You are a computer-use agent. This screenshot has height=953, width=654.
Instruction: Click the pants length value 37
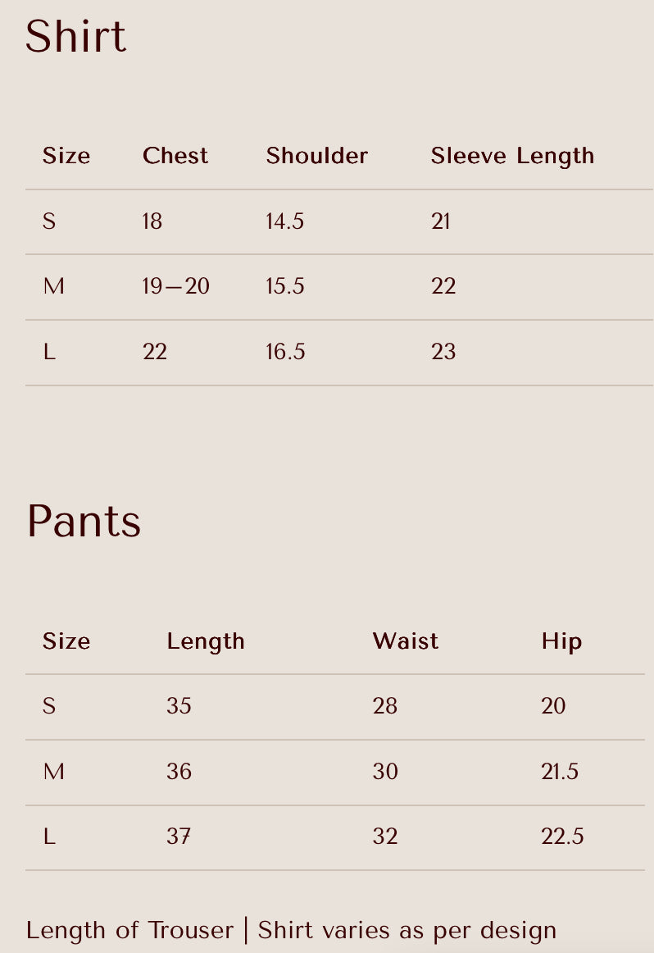point(179,837)
